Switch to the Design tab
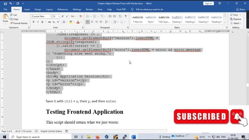The width and height of the screenshot is (249, 140). [38, 9]
